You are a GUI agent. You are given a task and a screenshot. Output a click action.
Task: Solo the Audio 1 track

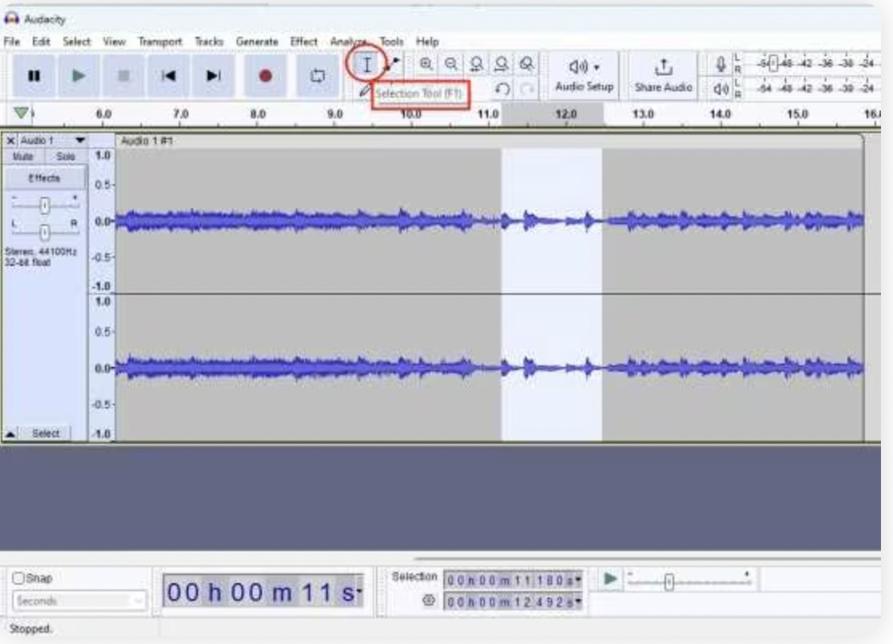tap(66, 156)
